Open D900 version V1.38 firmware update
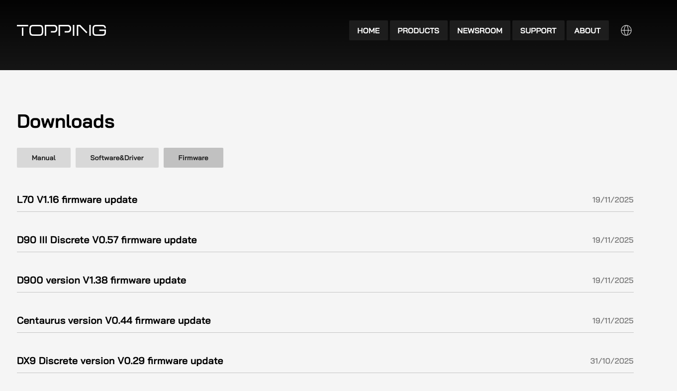677x391 pixels. [101, 280]
